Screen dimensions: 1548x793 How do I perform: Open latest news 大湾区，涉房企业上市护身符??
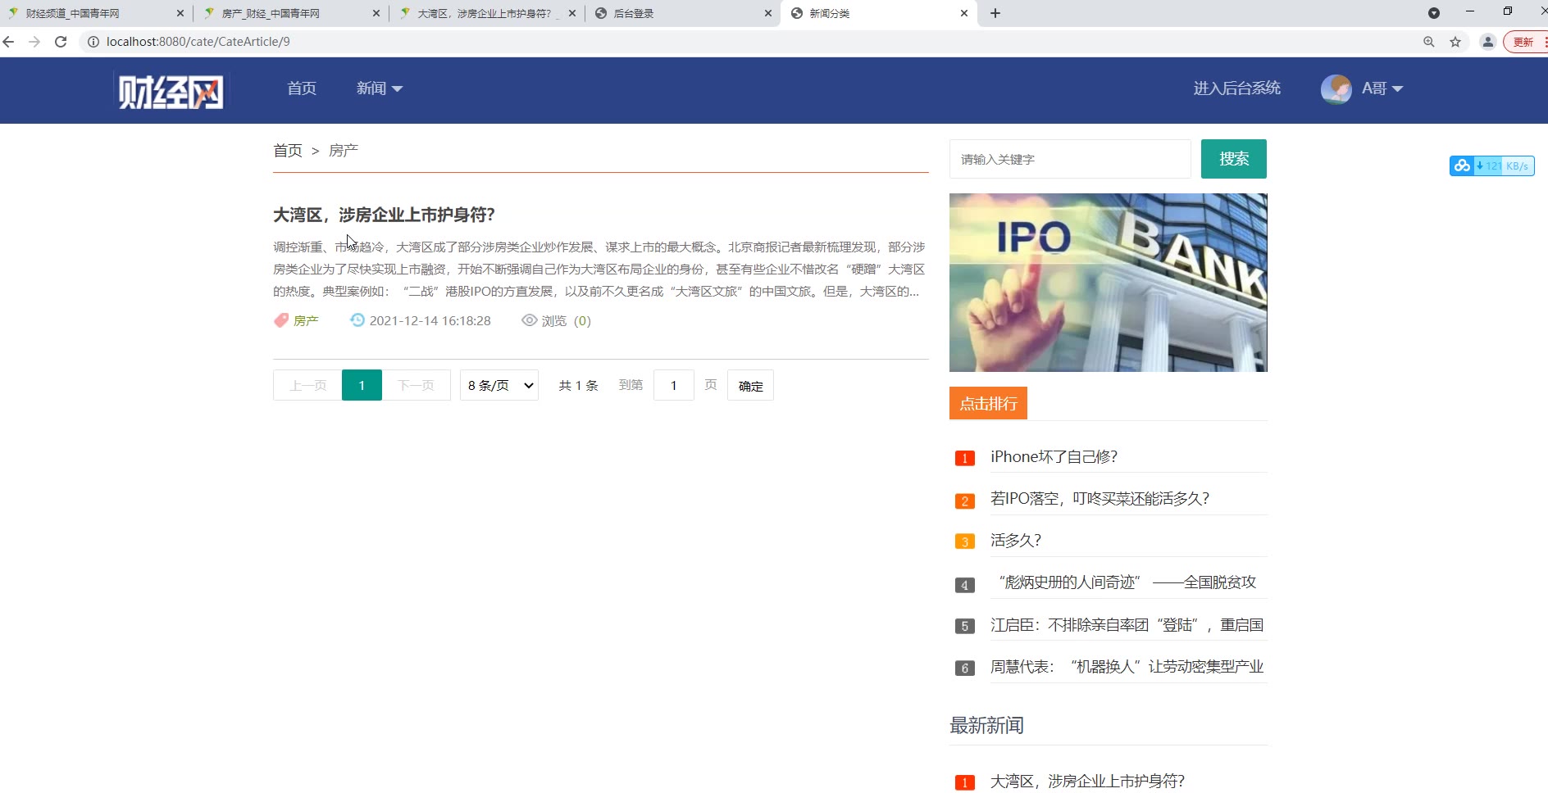pyautogui.click(x=1087, y=782)
